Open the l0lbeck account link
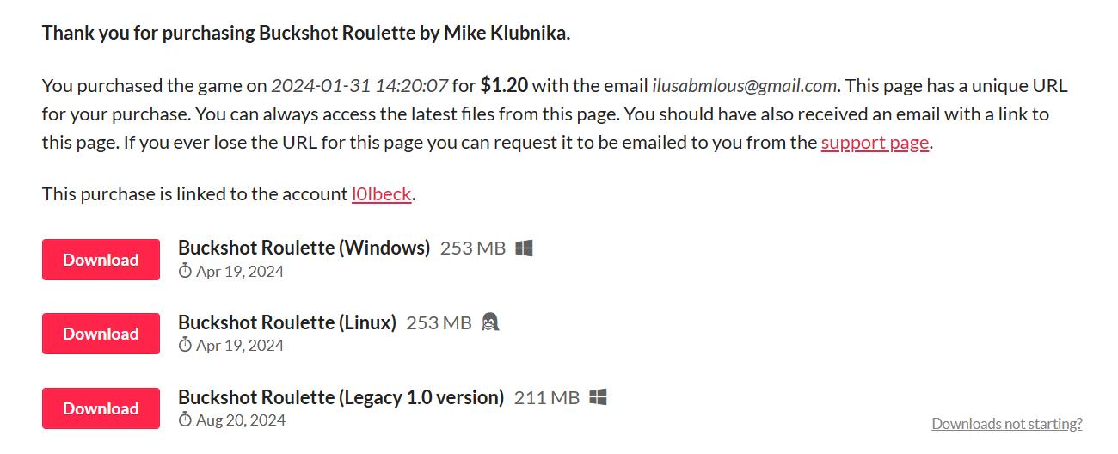Viewport: 1118px width, 454px height. click(x=382, y=194)
